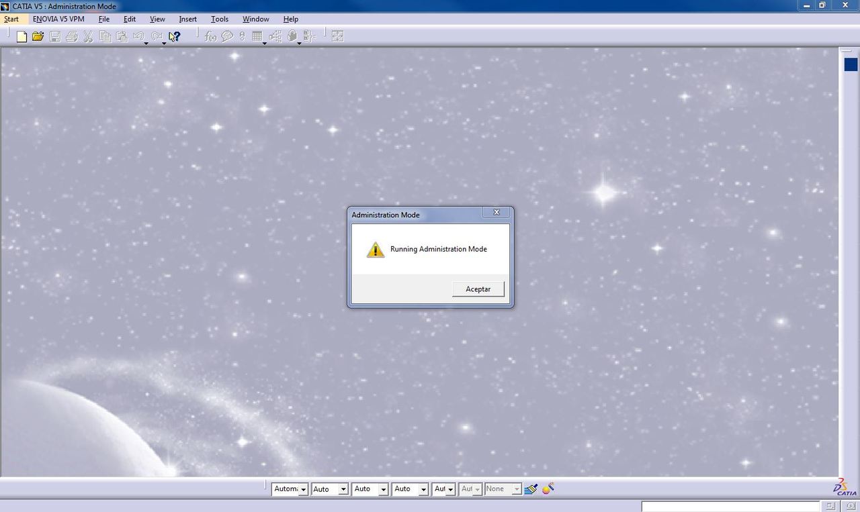The width and height of the screenshot is (860, 512).
Task: Click Aceptar in the Administration Mode dialog
Action: [x=478, y=289]
